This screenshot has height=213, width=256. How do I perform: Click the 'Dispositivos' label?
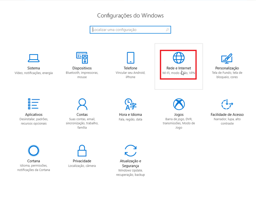click(x=82, y=68)
